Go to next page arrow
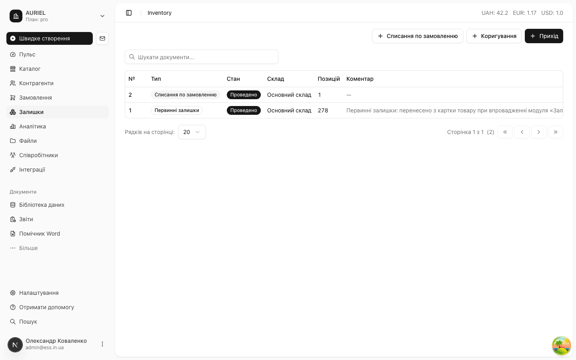Image resolution: width=576 pixels, height=360 pixels. 539,132
